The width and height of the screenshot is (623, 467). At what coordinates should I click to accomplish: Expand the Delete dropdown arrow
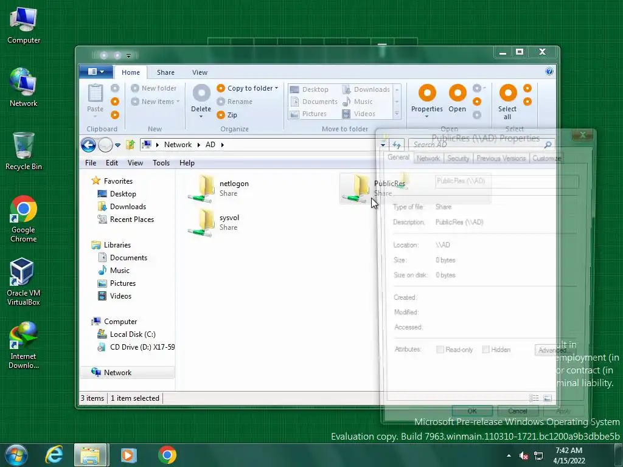201,117
